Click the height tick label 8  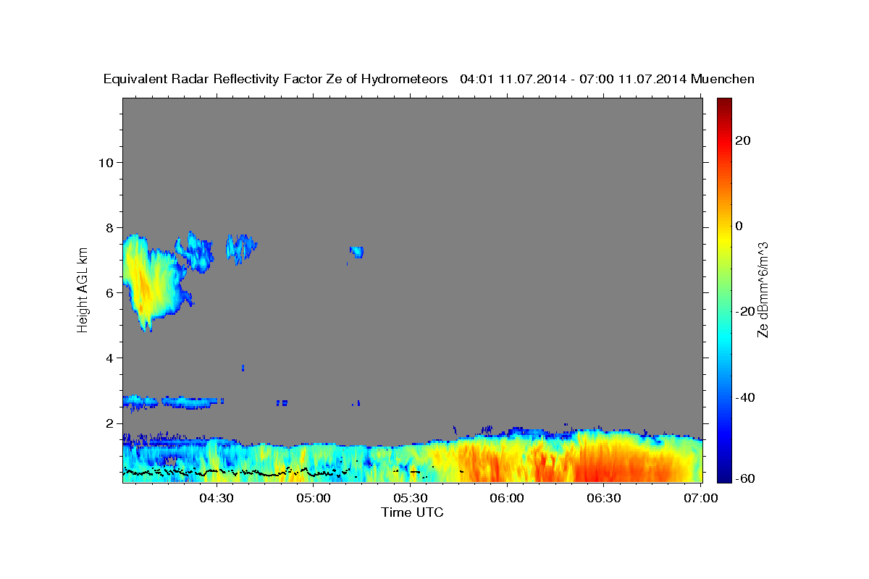tap(109, 227)
